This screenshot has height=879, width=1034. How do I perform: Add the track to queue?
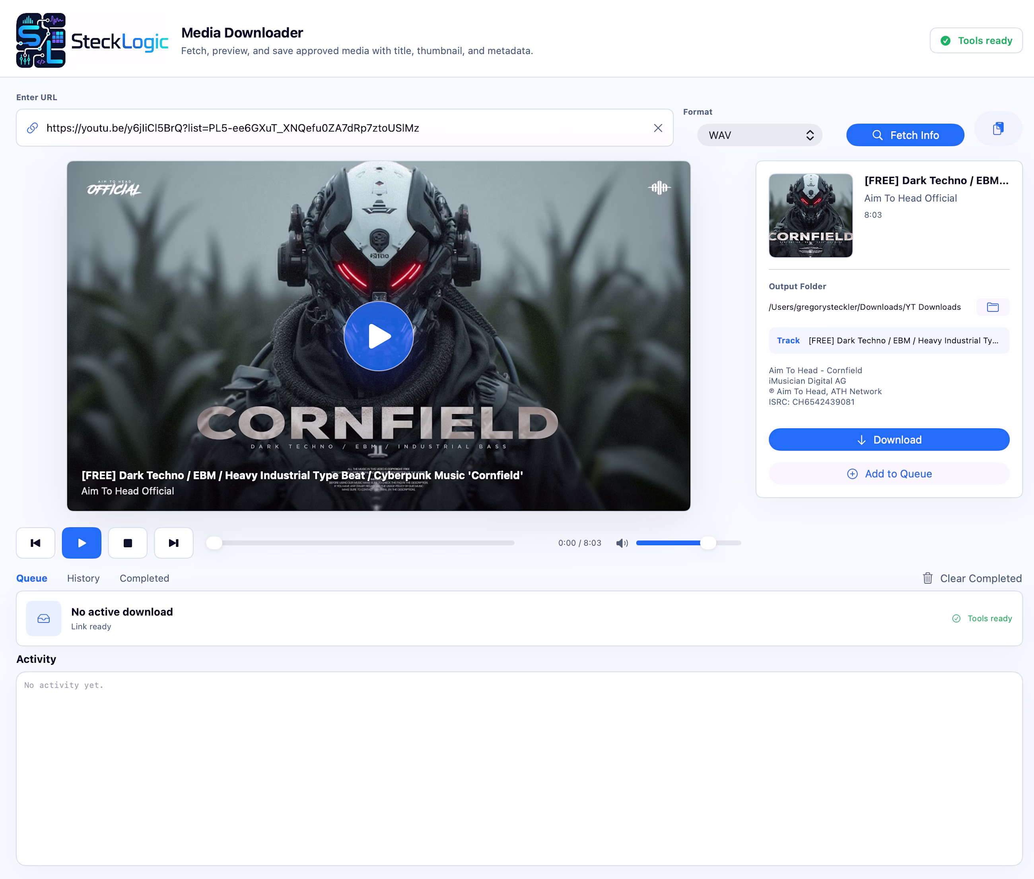[x=889, y=473]
